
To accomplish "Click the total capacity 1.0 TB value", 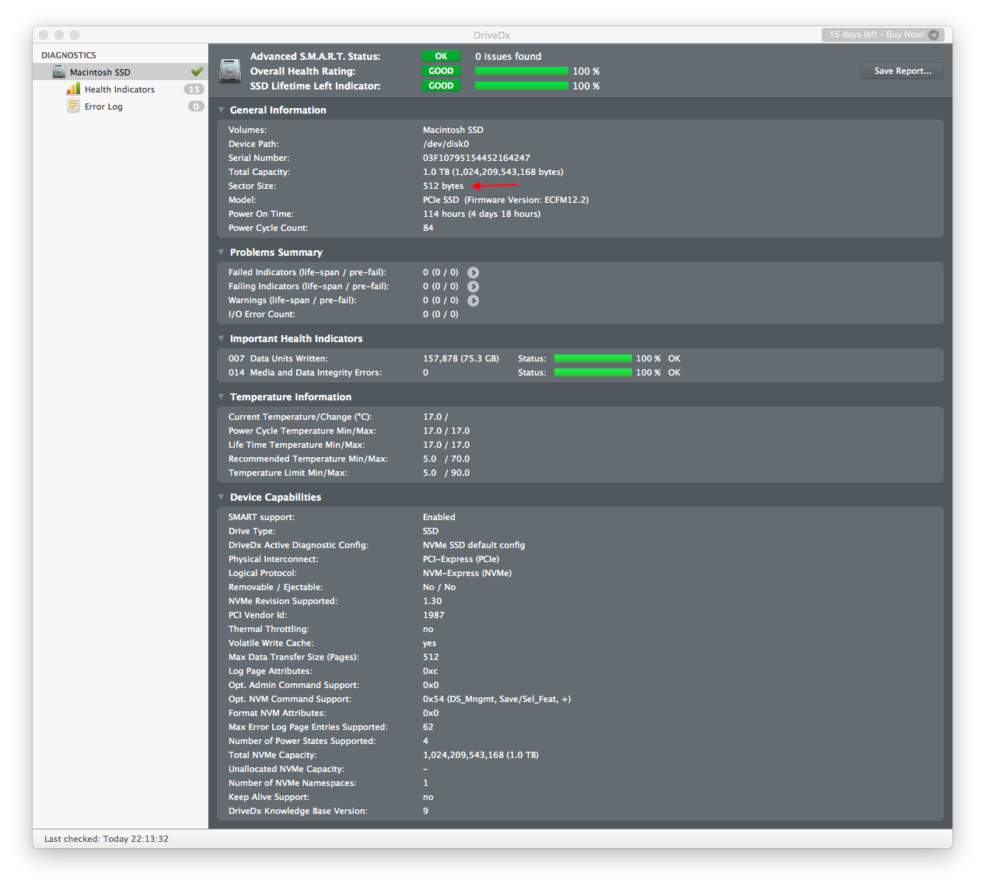I will 493,172.
